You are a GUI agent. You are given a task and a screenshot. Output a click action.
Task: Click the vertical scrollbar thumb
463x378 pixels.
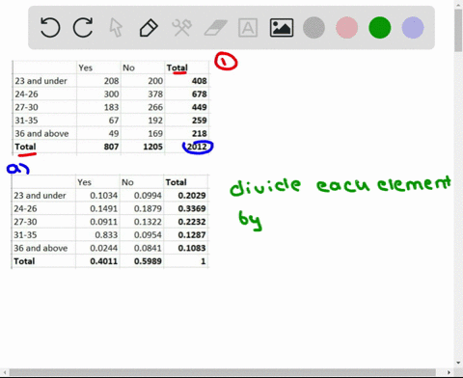(458, 31)
